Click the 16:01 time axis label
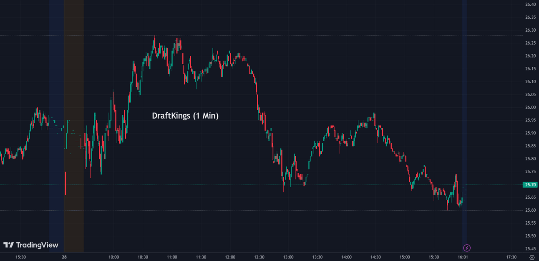 coord(463,257)
